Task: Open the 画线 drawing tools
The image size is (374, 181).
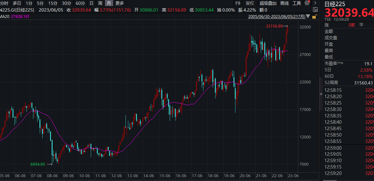Action: pyautogui.click(x=285, y=3)
